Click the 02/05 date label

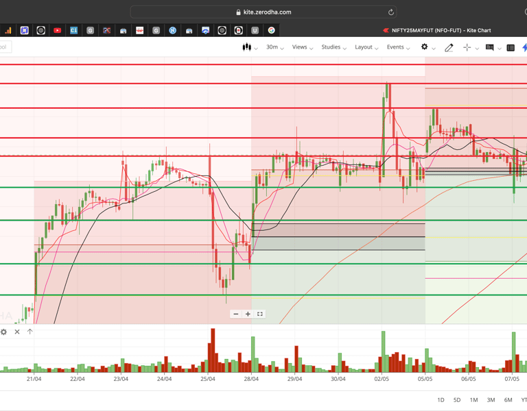[x=382, y=379]
